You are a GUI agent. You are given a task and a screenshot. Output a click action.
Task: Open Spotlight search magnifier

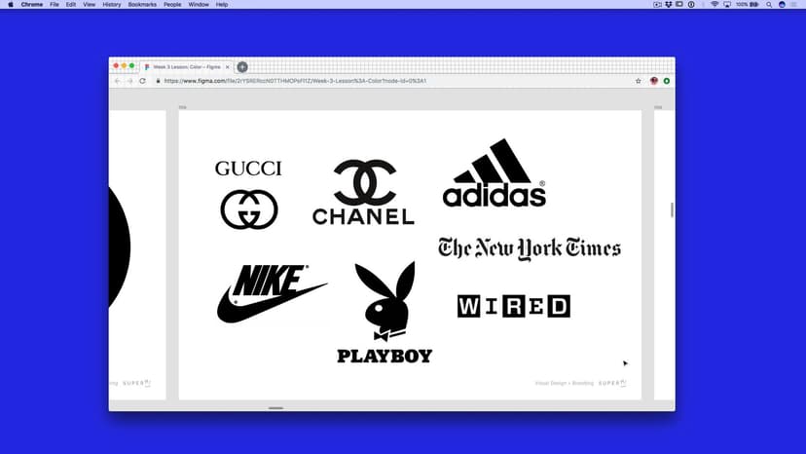(769, 4)
